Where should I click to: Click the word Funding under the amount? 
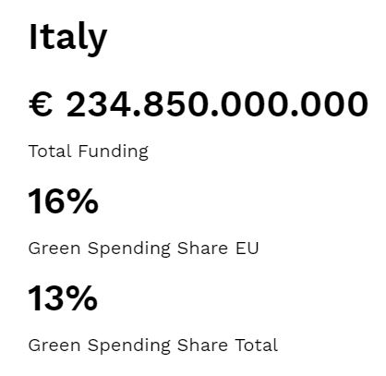pyautogui.click(x=114, y=152)
